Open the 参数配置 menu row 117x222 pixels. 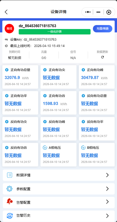coord(58,189)
